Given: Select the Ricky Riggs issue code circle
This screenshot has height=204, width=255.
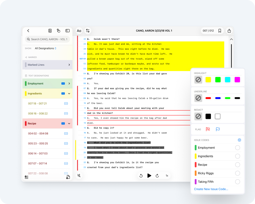Looking at the screenshot, I should pyautogui.click(x=237, y=173).
